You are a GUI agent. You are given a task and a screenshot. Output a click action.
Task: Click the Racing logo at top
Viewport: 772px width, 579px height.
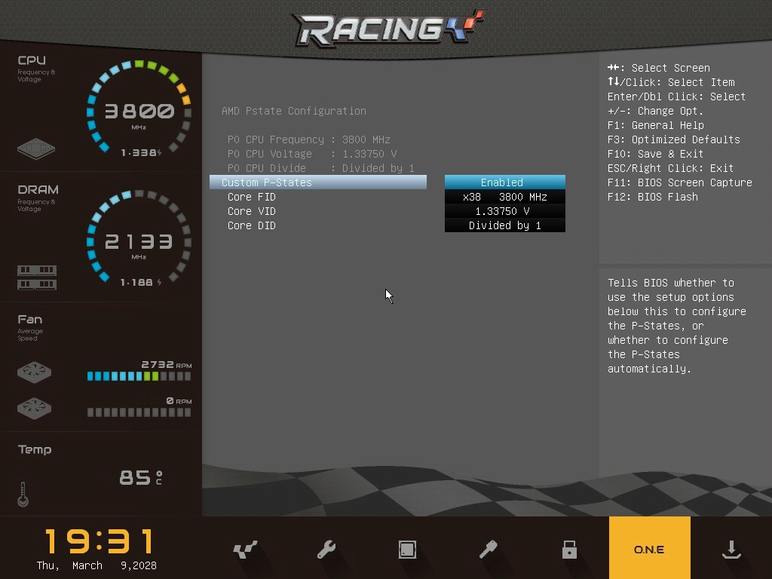(388, 28)
